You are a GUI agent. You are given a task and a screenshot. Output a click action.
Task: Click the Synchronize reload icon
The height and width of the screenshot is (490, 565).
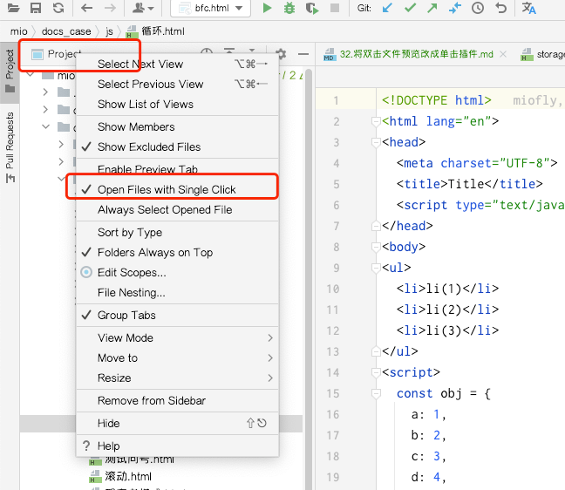[58, 8]
